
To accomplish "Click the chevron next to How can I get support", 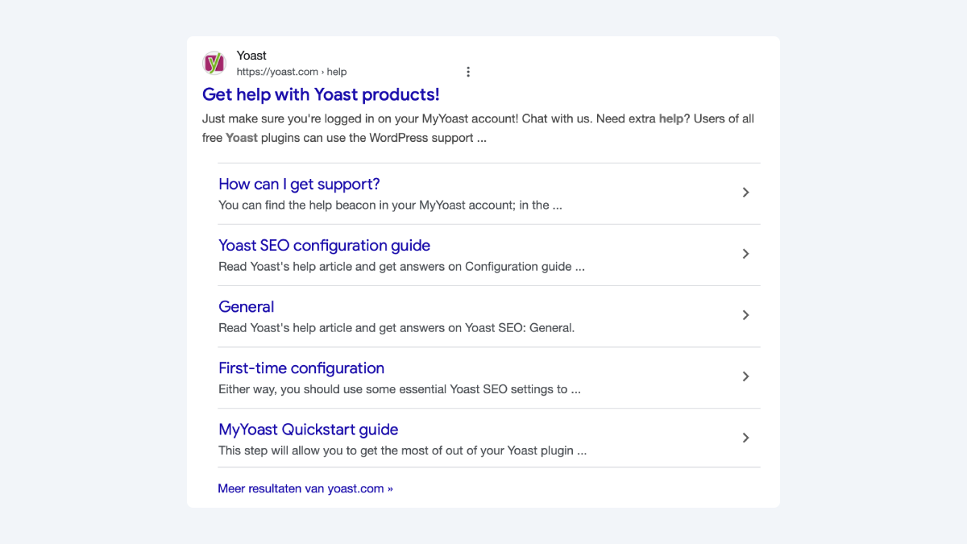I will pos(745,193).
